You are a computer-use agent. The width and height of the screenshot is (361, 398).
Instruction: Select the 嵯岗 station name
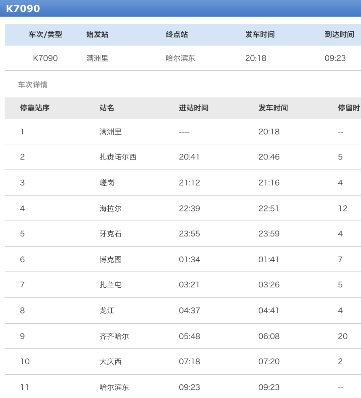click(107, 183)
